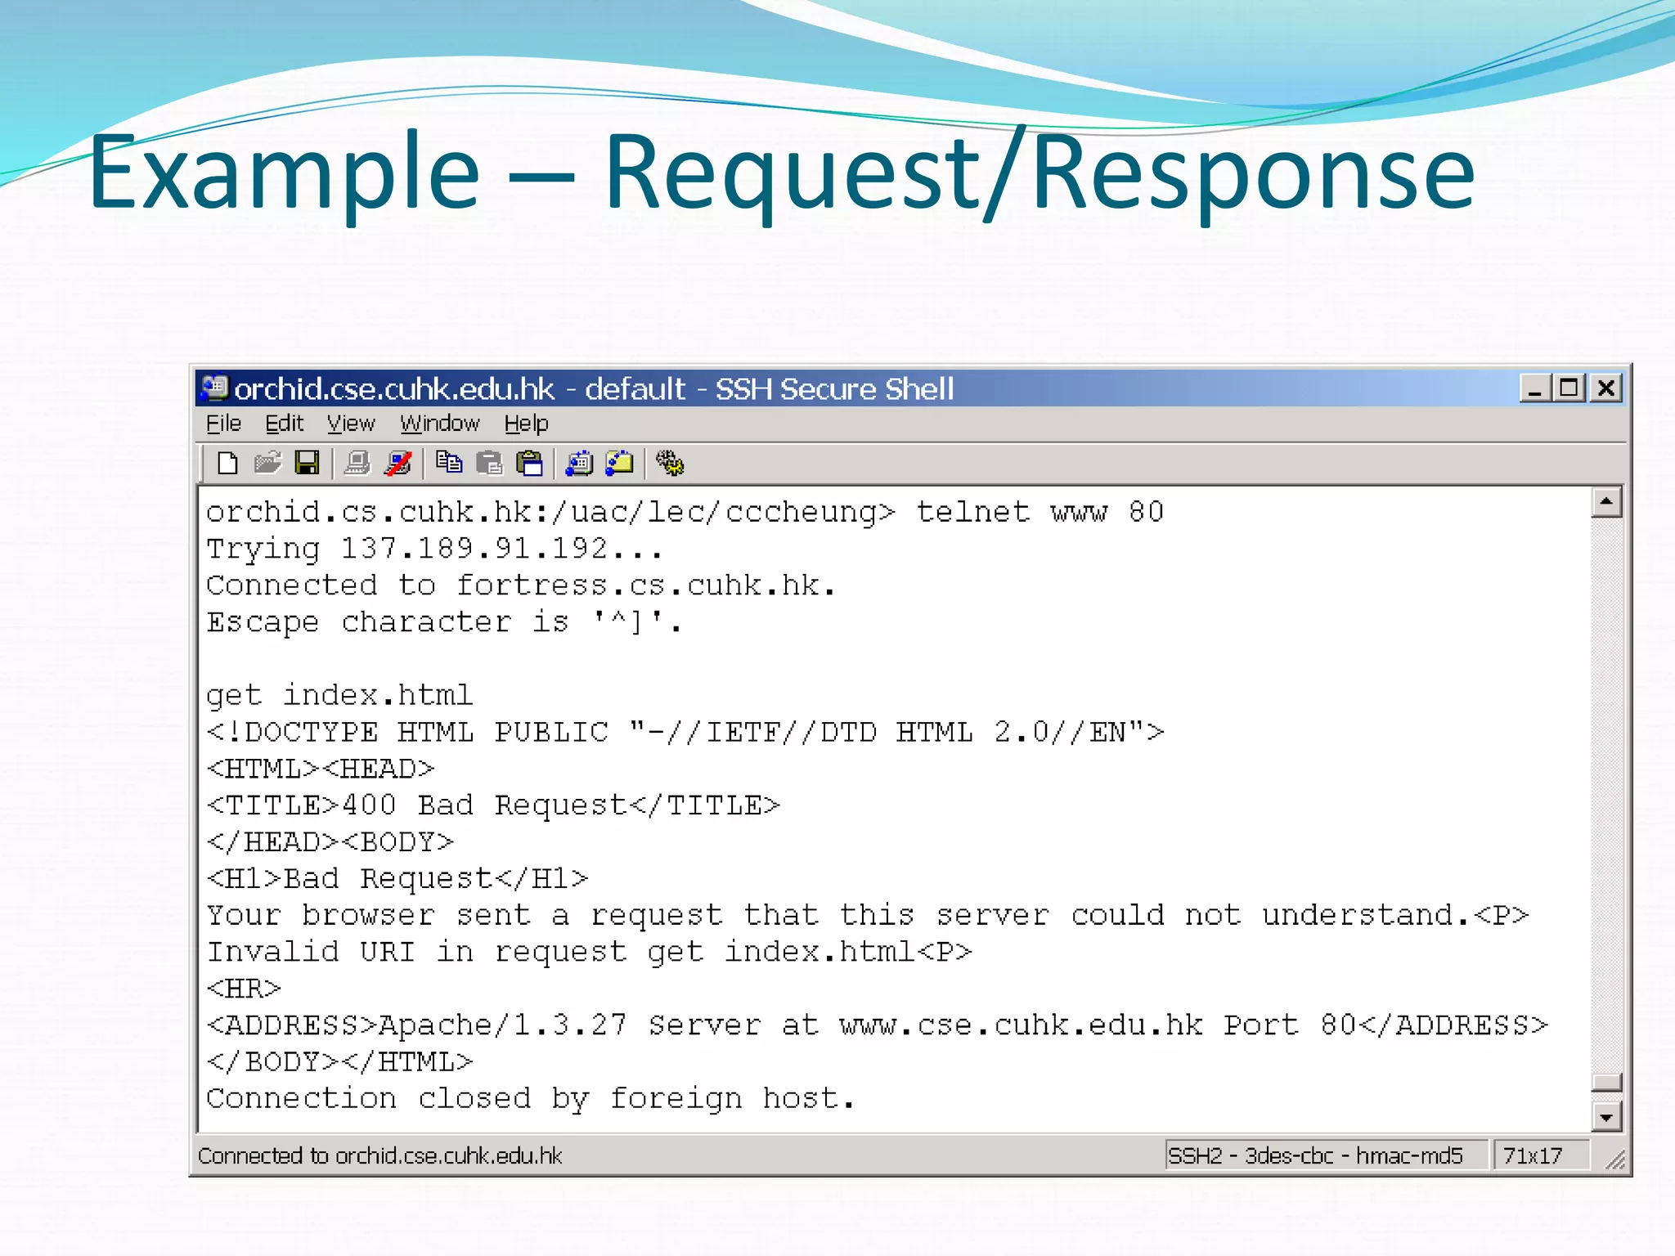
Task: Click the scrollbar up arrow
Action: 1606,502
